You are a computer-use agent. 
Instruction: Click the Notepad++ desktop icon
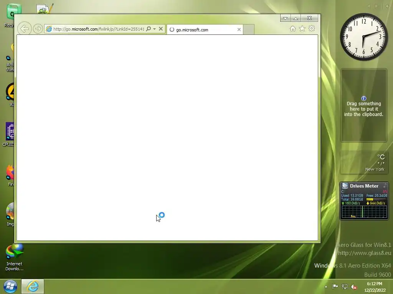tap(45, 9)
